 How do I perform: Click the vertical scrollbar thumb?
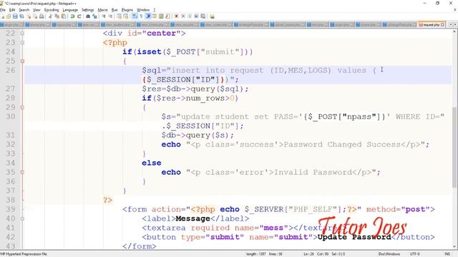tap(455, 147)
